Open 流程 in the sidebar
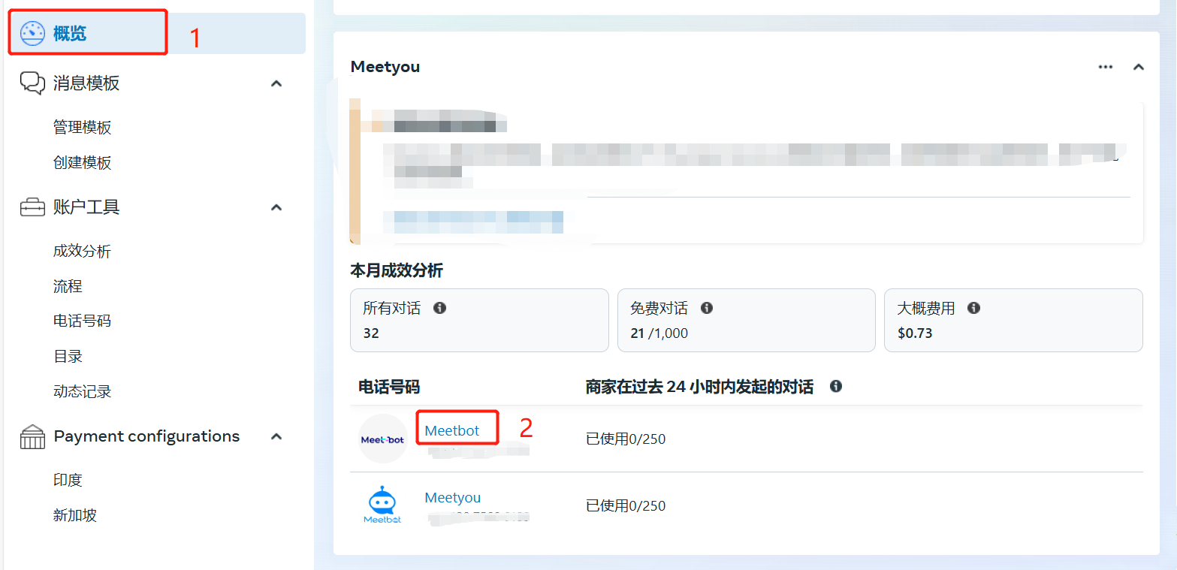Screen dimensions: 1177x570 point(68,286)
